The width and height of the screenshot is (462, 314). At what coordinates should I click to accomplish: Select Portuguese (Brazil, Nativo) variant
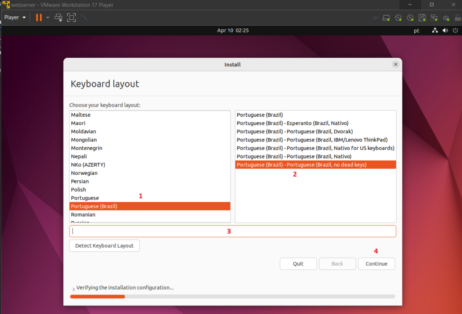click(x=315, y=156)
